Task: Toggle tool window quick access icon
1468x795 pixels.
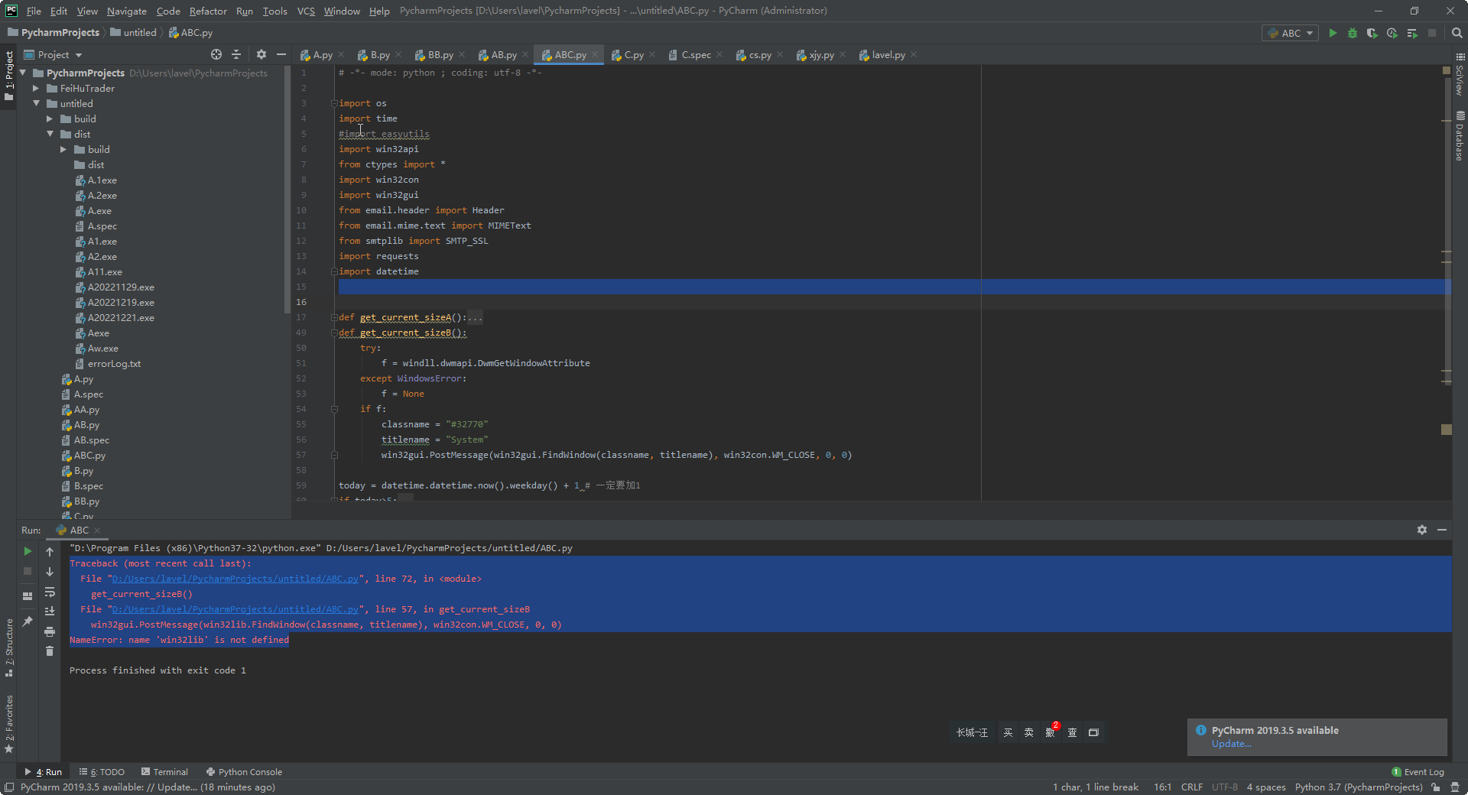Action: pyautogui.click(x=8, y=787)
